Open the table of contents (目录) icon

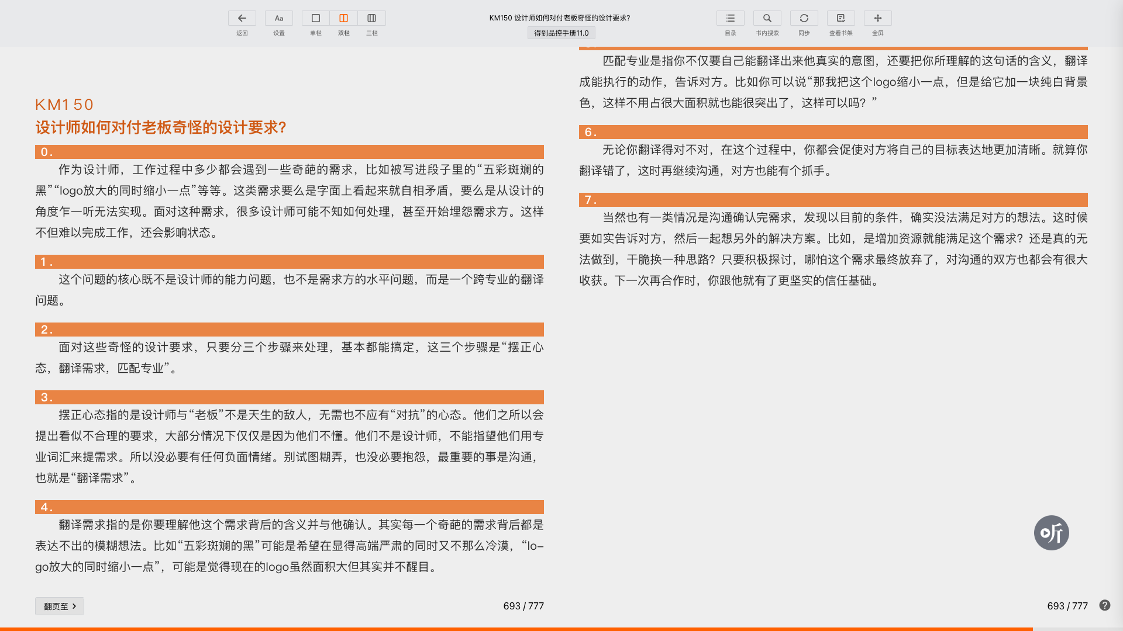point(730,18)
